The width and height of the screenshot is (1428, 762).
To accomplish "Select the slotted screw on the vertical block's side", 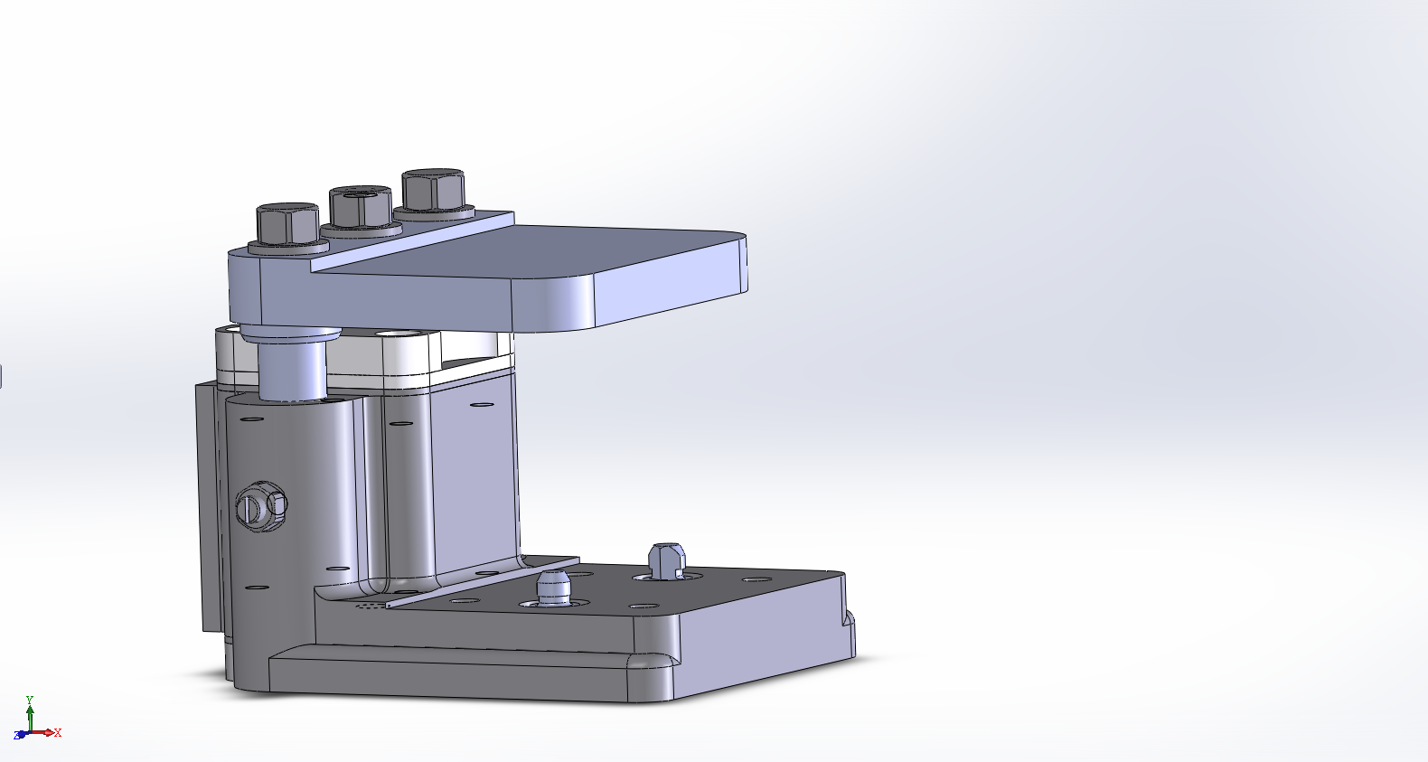I will coord(262,507).
